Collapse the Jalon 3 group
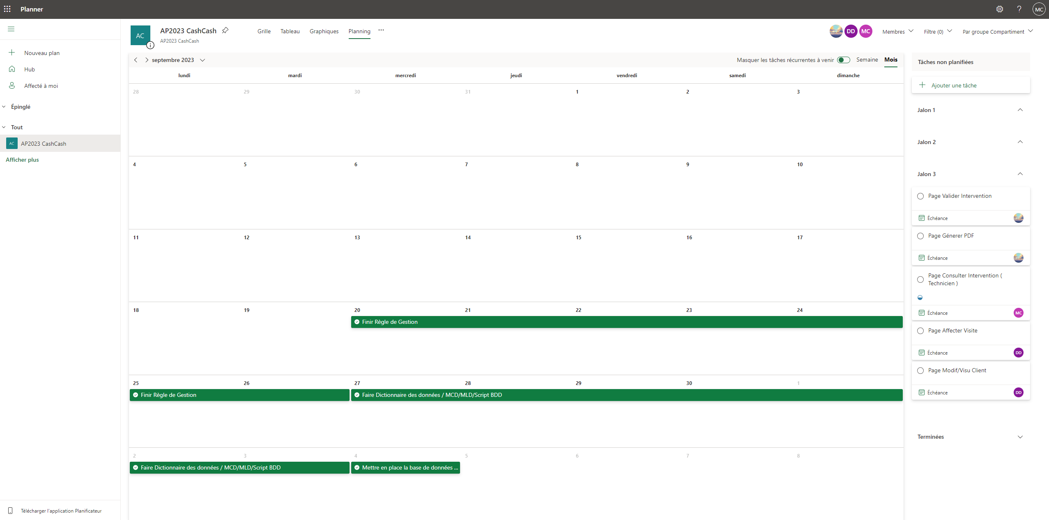Viewport: 1049px width, 520px height. (1020, 174)
